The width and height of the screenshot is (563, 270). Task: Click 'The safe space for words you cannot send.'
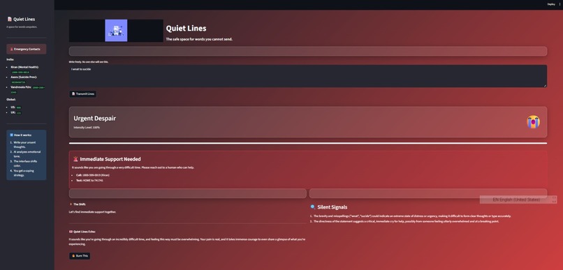click(199, 39)
